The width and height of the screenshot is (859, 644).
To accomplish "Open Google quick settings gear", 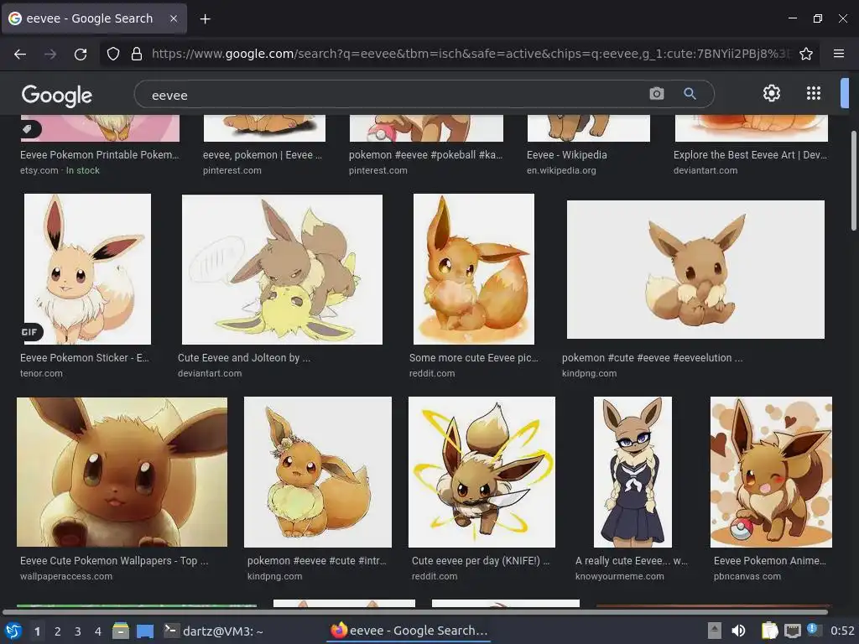I will [772, 93].
